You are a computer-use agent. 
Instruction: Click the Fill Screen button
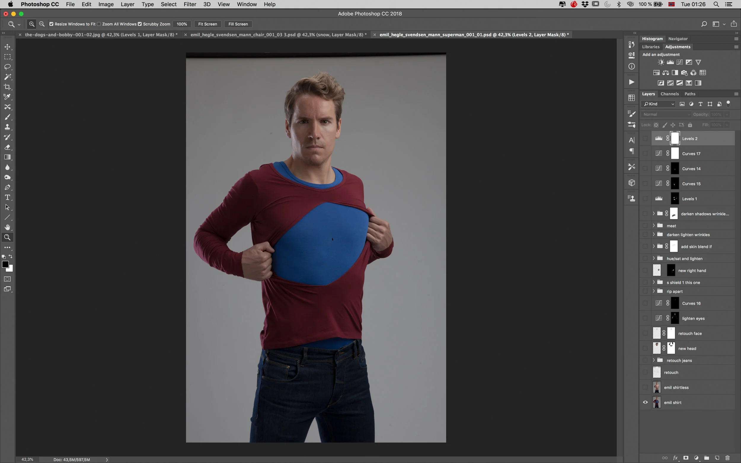click(238, 24)
